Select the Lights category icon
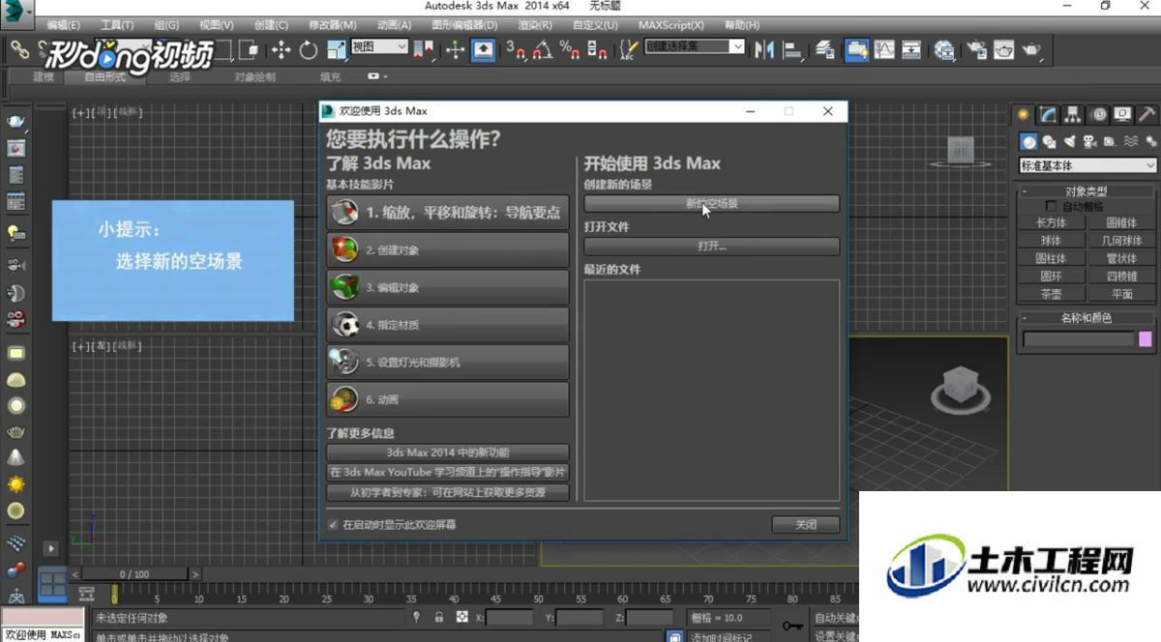The height and width of the screenshot is (642, 1161). [x=1070, y=141]
